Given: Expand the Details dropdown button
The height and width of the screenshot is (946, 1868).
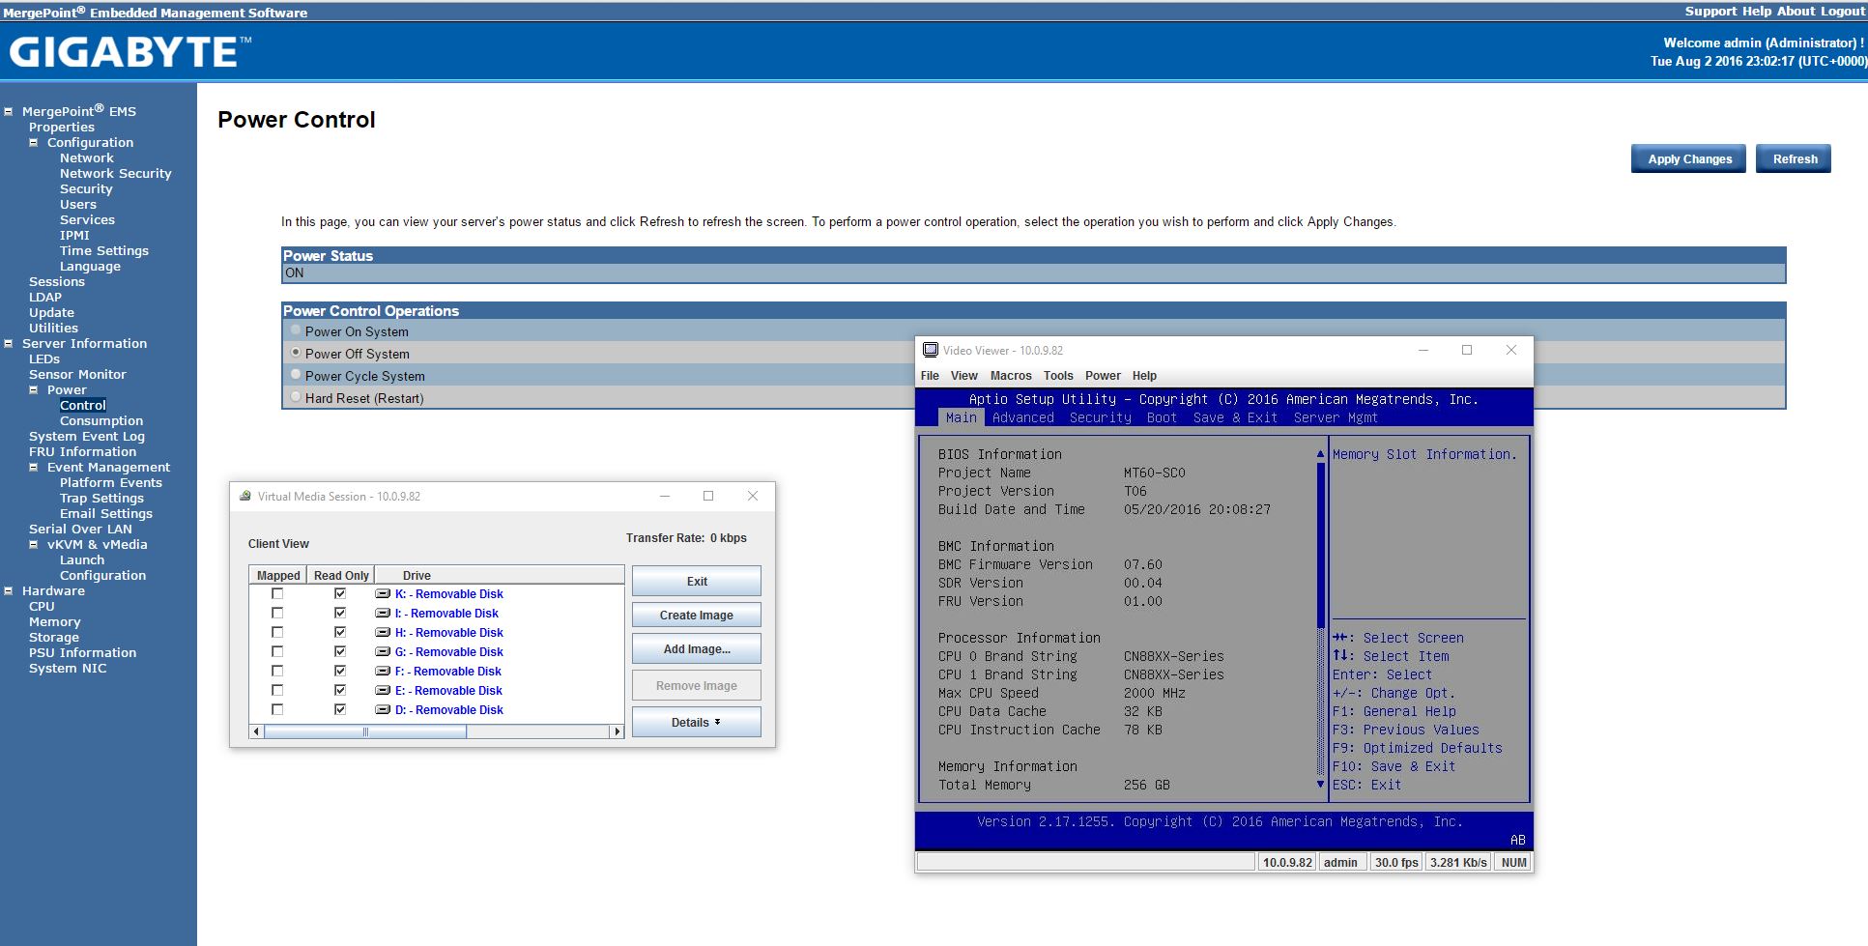Looking at the screenshot, I should [x=696, y=723].
